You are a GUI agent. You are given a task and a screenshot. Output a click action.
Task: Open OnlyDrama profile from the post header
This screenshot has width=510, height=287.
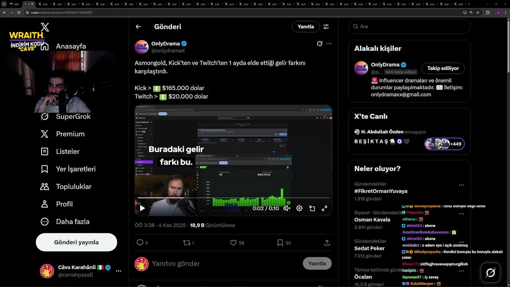tap(165, 43)
